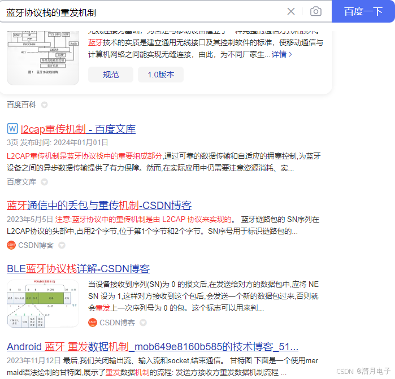Clear the search box with the X icon
Screen dimensions: 395x379
(291, 11)
